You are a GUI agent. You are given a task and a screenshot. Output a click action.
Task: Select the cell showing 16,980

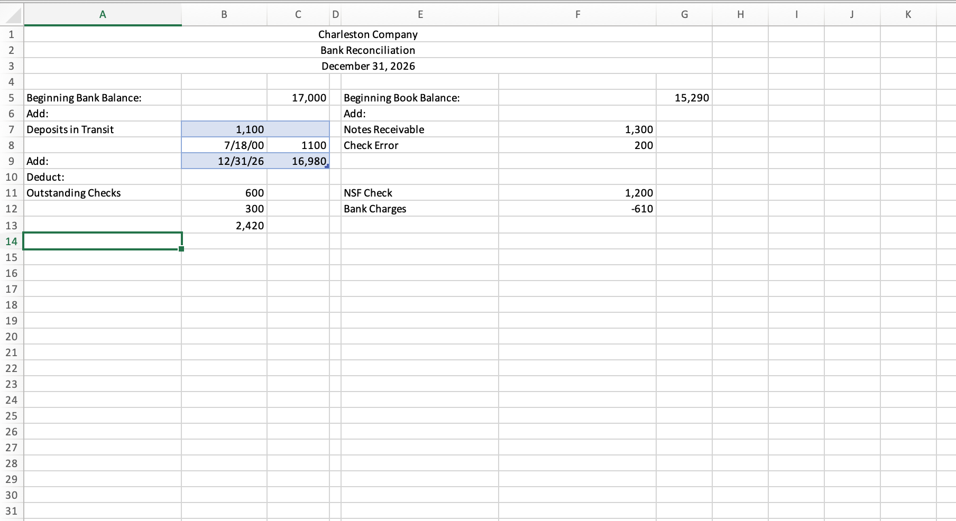(298, 161)
